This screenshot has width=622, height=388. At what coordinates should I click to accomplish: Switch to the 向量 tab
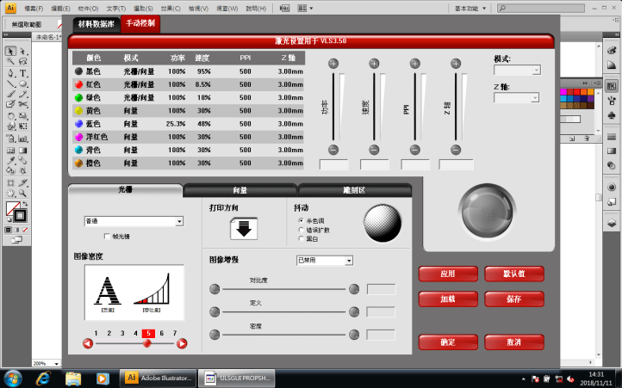coord(240,190)
